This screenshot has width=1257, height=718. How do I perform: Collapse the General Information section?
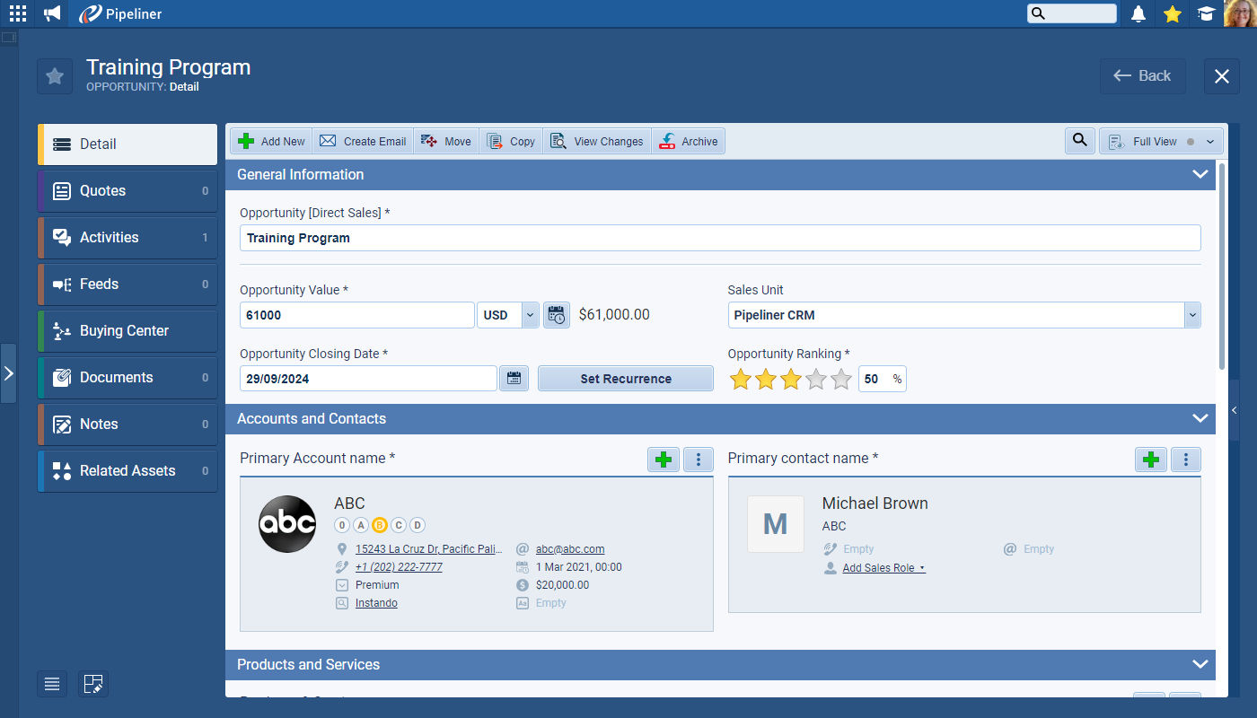click(1200, 174)
